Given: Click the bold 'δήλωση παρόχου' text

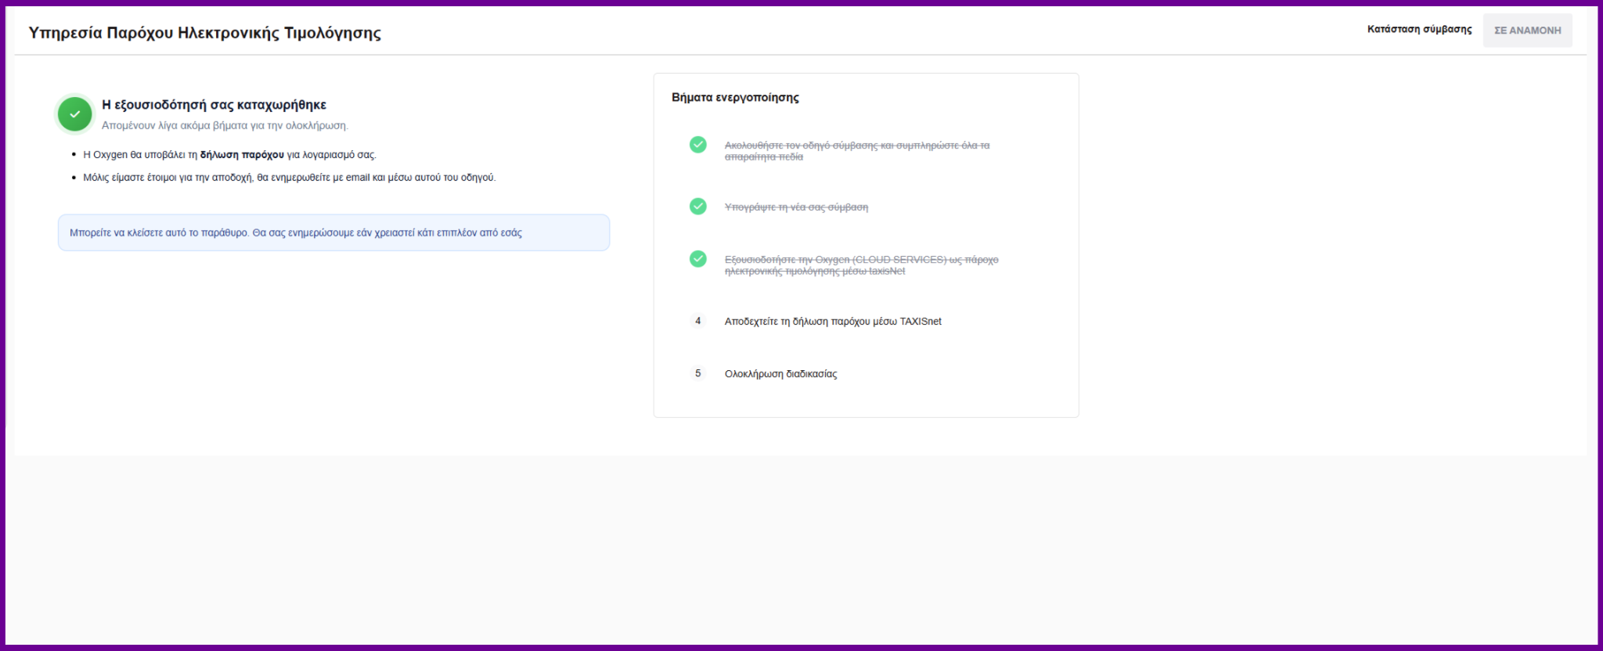Looking at the screenshot, I should pyautogui.click(x=242, y=155).
